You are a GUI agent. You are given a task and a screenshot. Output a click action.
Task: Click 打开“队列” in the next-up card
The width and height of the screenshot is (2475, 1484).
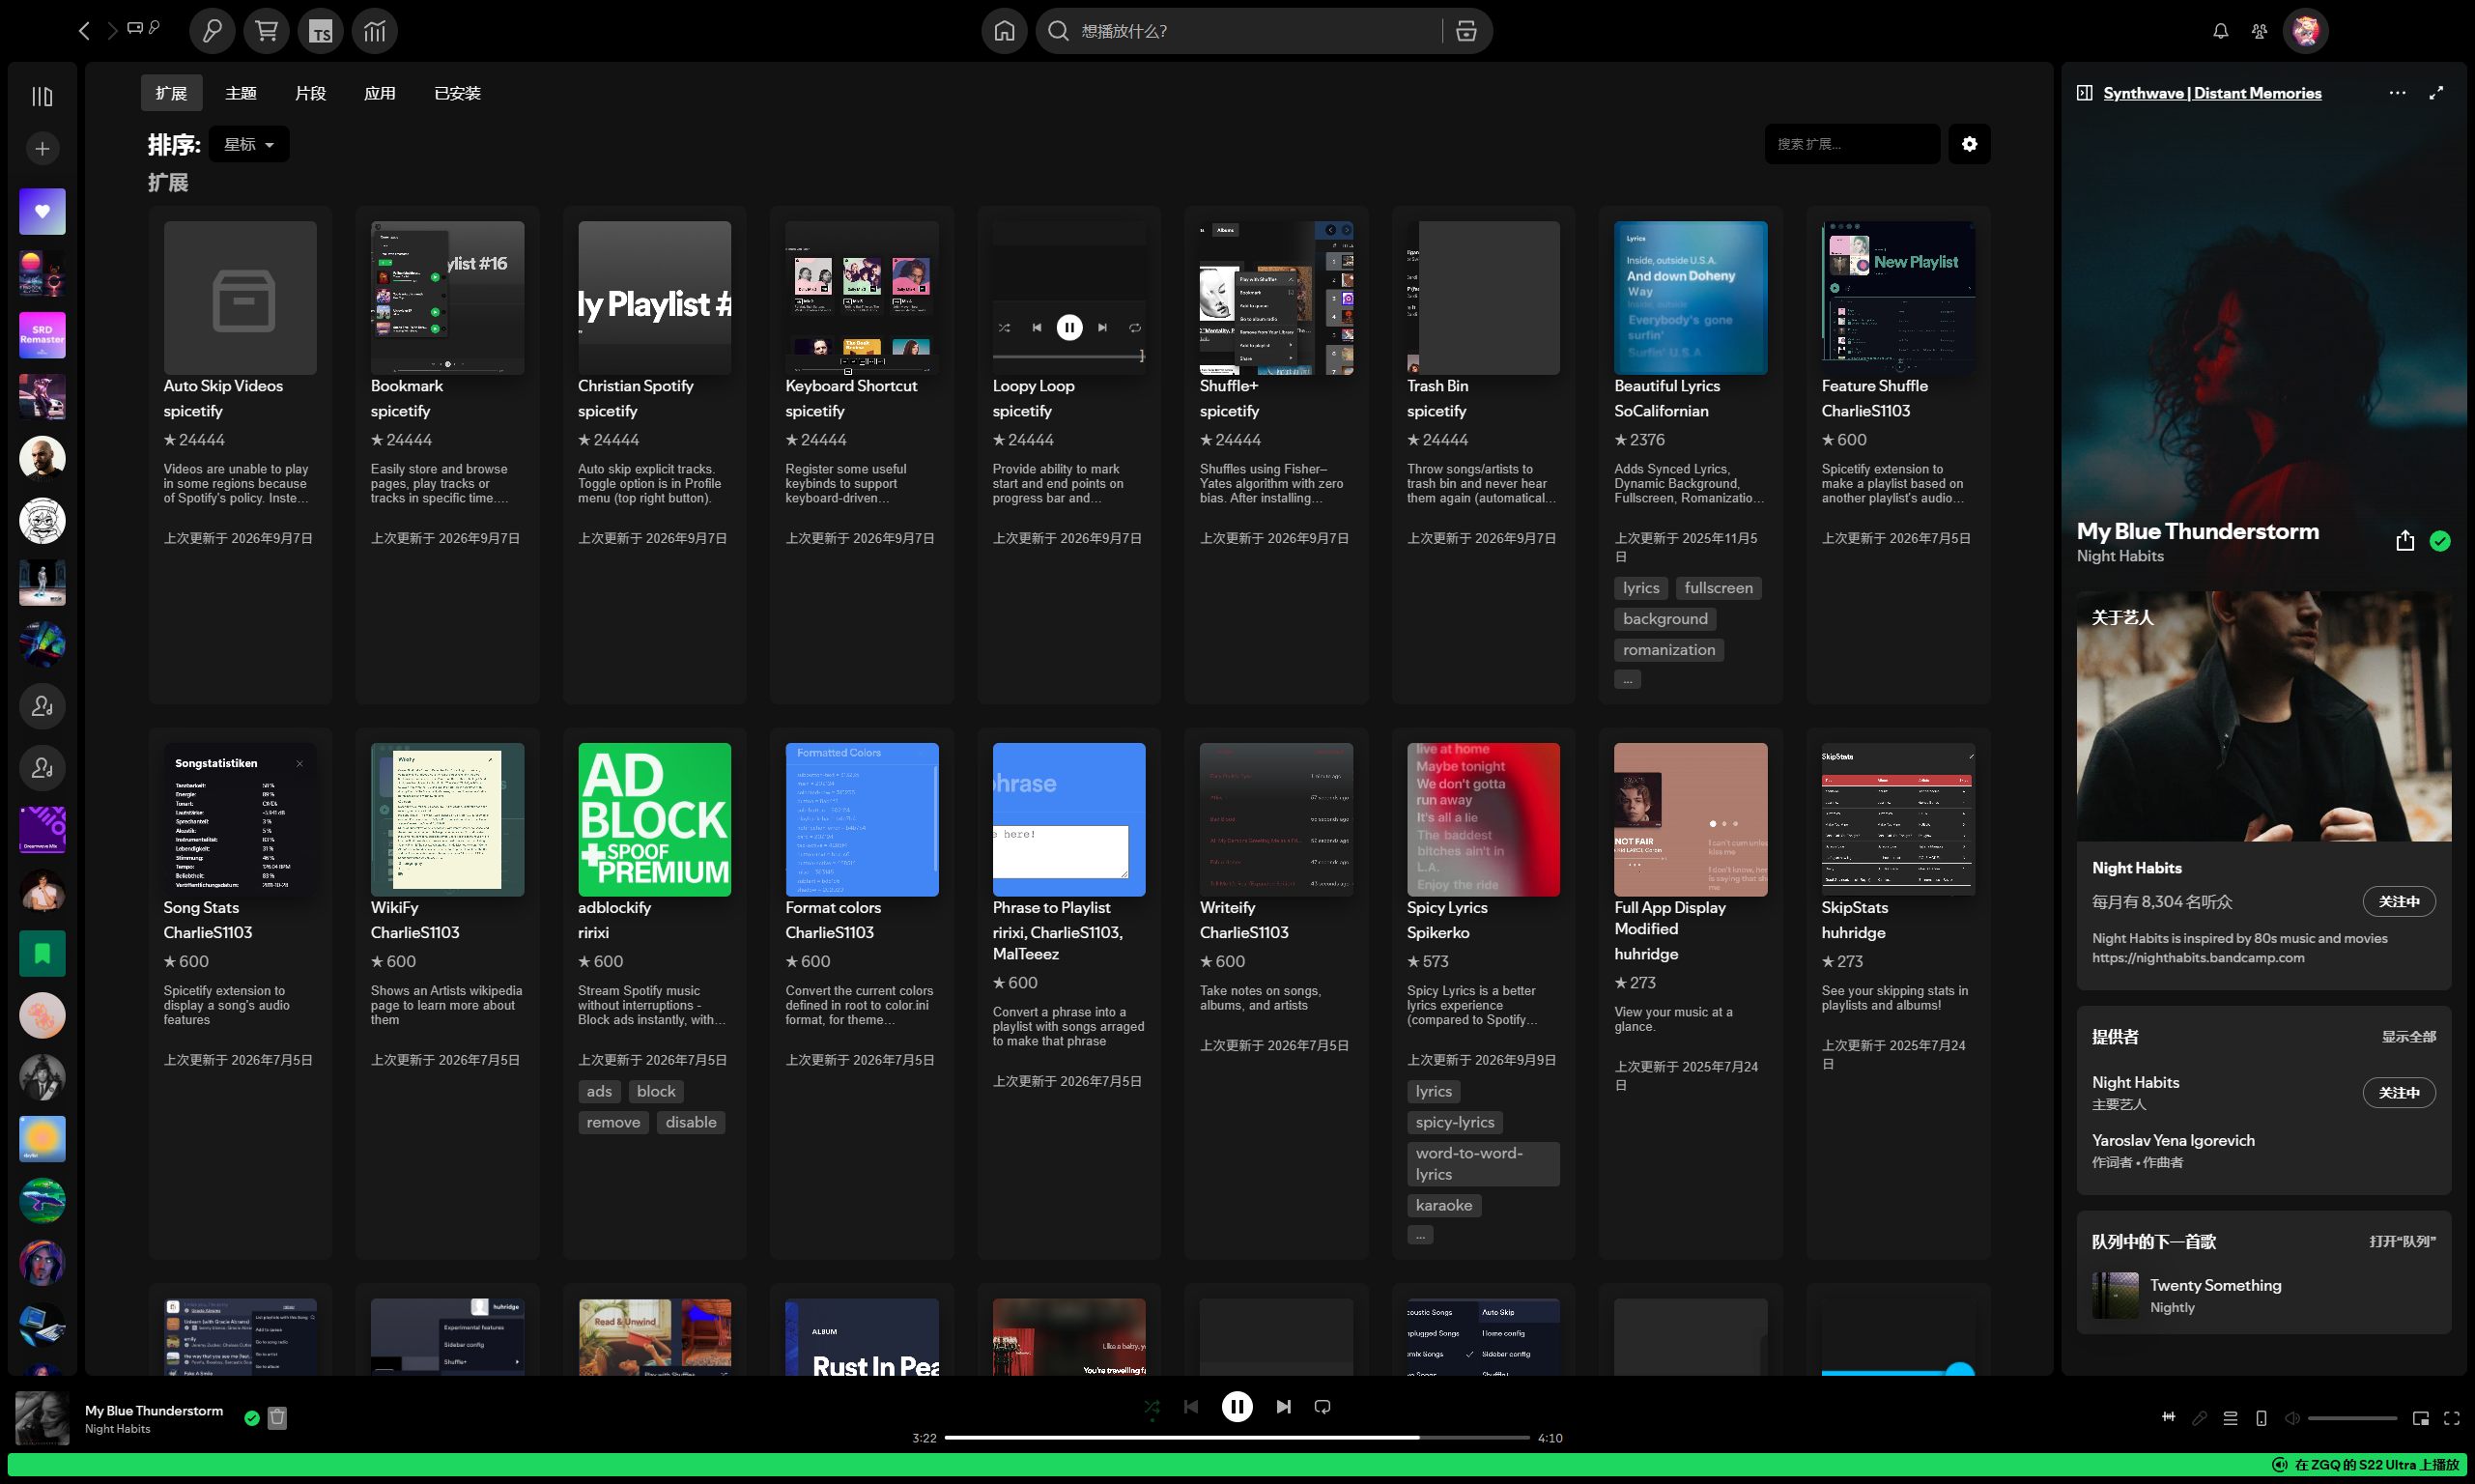click(2402, 1241)
